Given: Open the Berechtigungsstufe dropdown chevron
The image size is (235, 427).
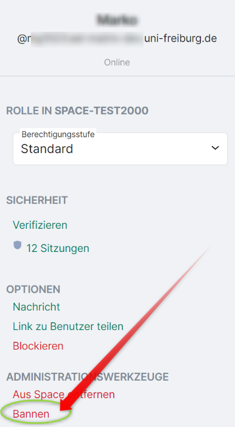Looking at the screenshot, I should point(215,148).
